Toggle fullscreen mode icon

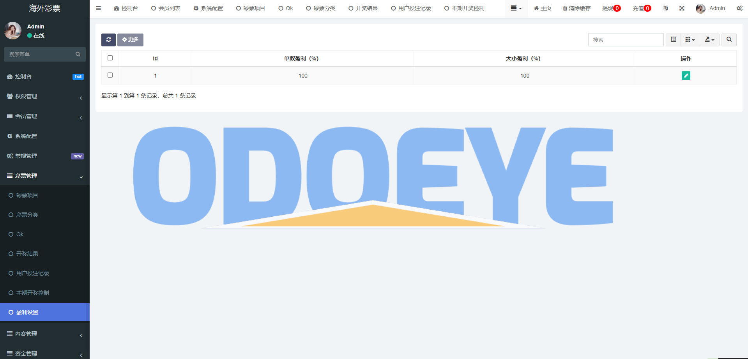[x=682, y=8]
